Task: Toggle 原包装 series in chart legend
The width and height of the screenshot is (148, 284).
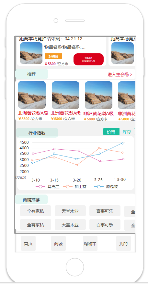Action: (106, 186)
